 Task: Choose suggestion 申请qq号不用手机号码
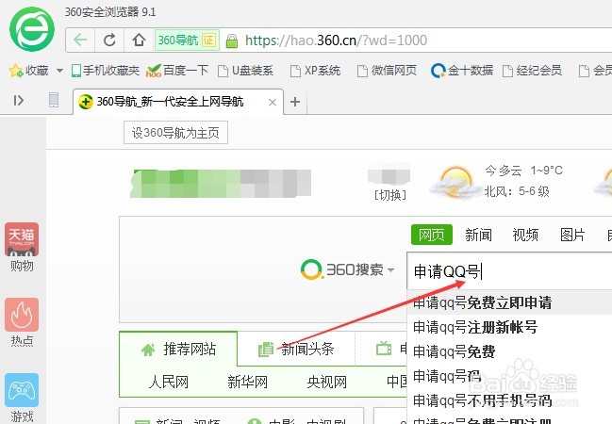(509, 400)
